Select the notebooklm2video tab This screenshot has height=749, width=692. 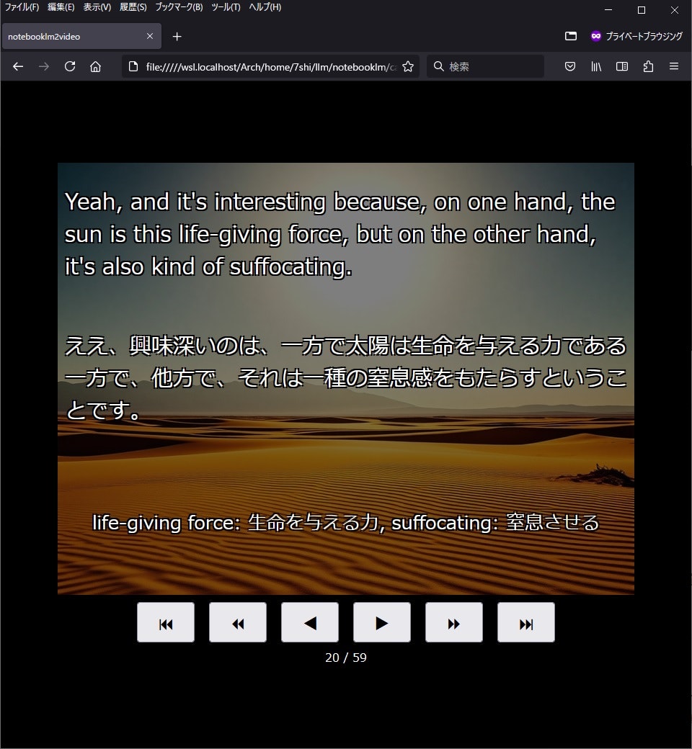pyautogui.click(x=81, y=36)
